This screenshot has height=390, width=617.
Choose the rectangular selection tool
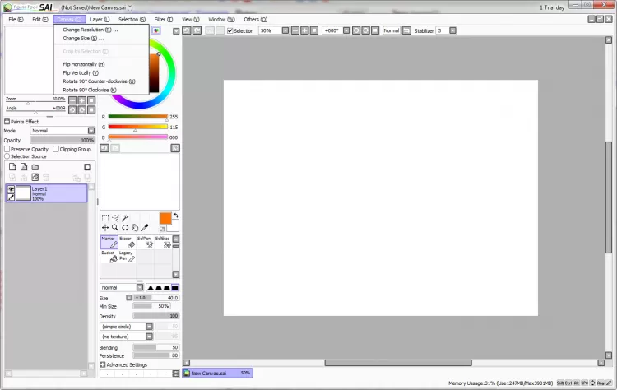pos(105,218)
